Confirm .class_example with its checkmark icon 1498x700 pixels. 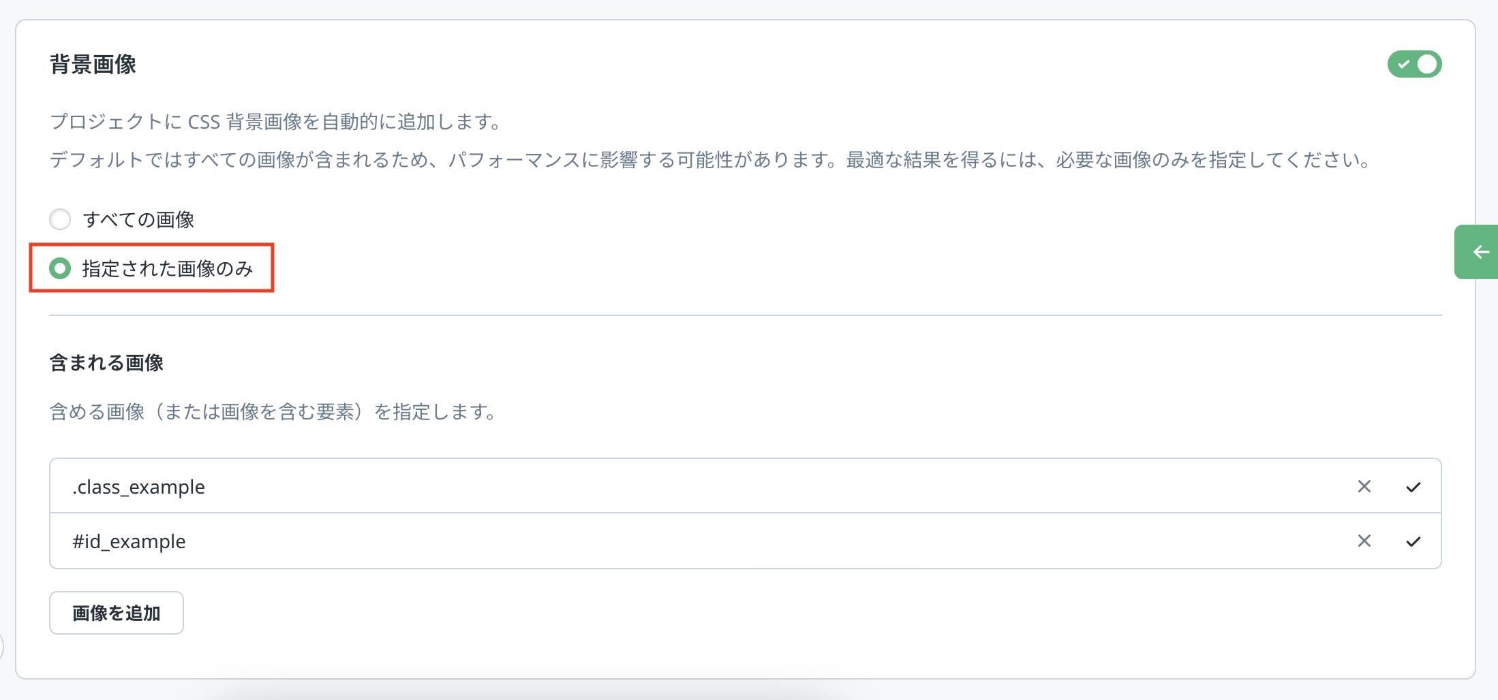(x=1413, y=486)
